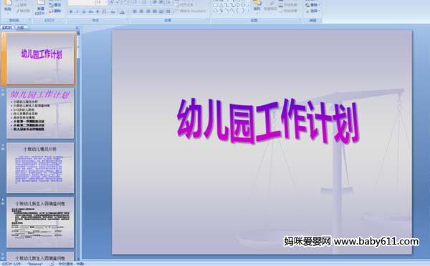This screenshot has width=430, height=266.
Task: Open the Select dropdown (选择)
Action: tap(313, 11)
